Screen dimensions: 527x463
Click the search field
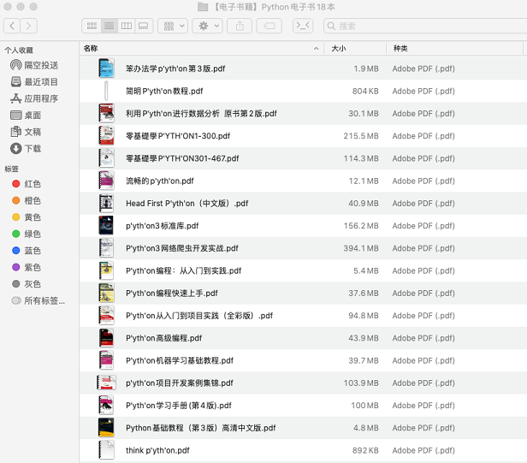425,26
